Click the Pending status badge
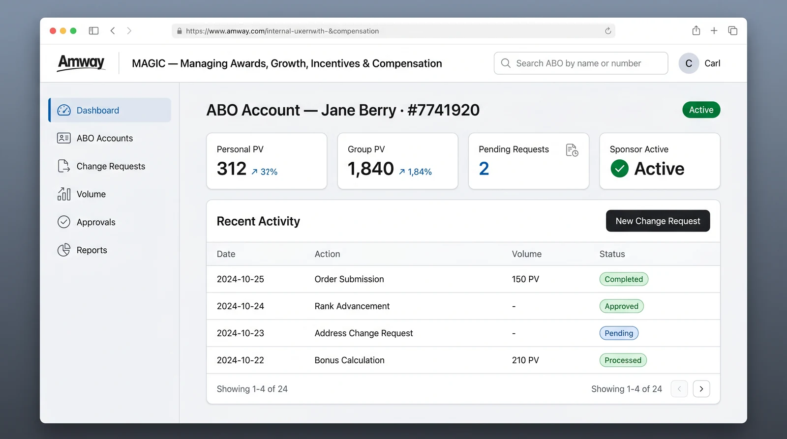Viewport: 787px width, 439px height. pos(619,333)
